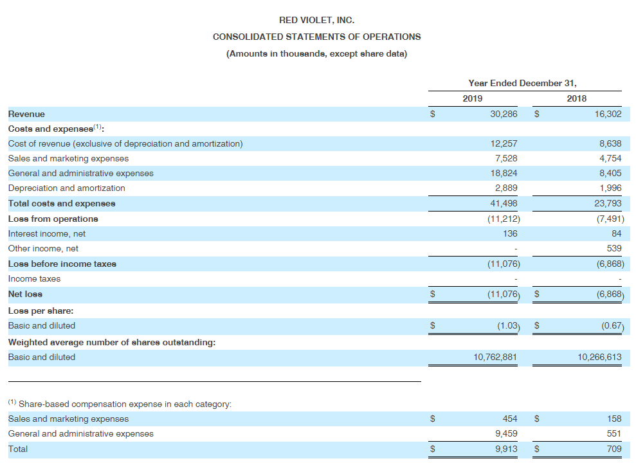The width and height of the screenshot is (636, 470).
Task: Click the 'Cost of revenue' row label
Action: (125, 144)
